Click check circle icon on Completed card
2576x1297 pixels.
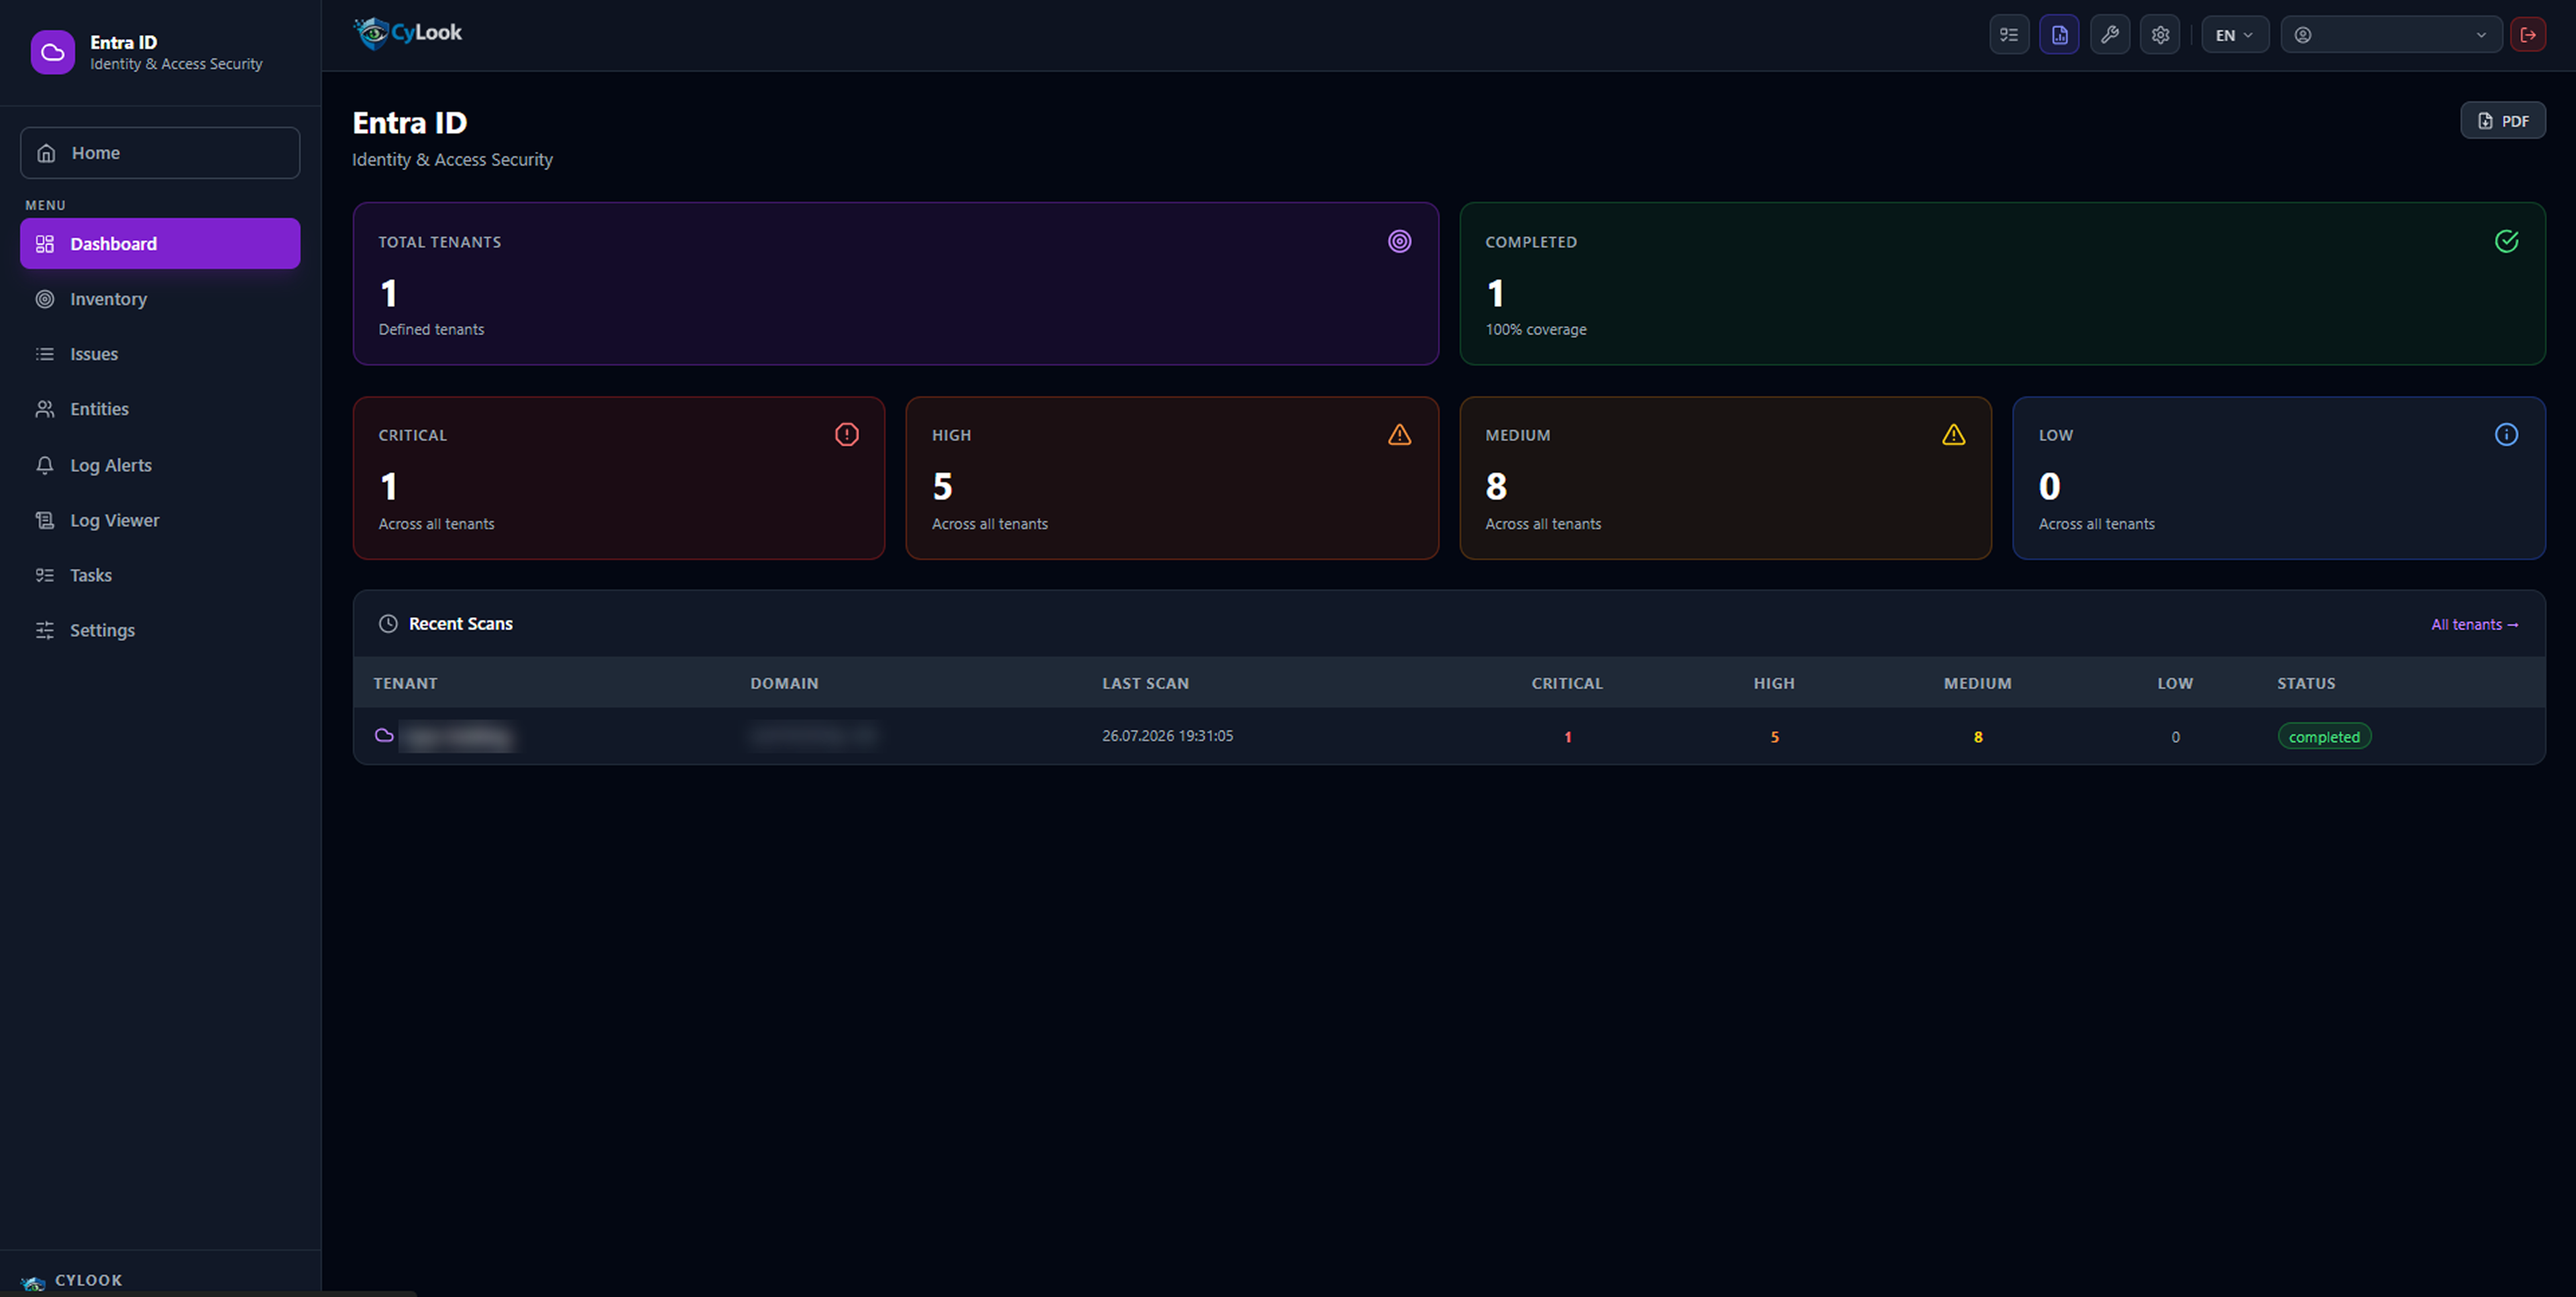tap(2506, 241)
